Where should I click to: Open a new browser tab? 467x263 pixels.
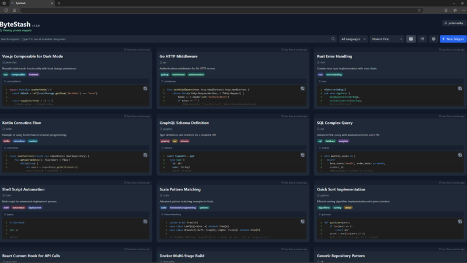pyautogui.click(x=58, y=3)
